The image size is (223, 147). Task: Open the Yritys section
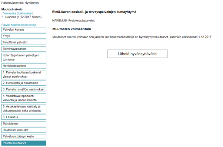point(24,36)
